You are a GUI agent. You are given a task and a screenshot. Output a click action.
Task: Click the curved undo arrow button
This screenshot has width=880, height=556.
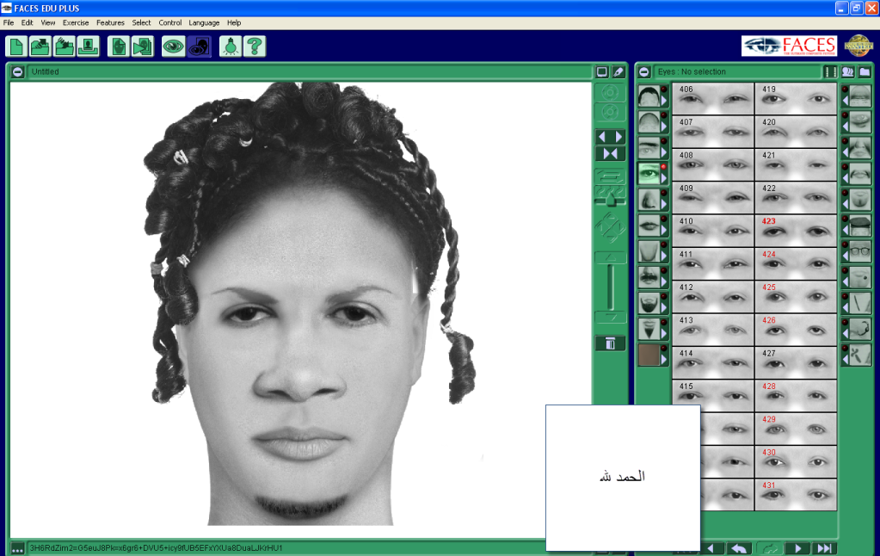click(x=739, y=549)
